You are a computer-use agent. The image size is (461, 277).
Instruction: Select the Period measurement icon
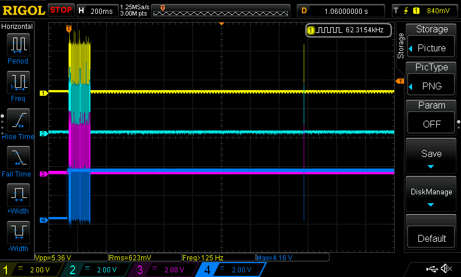(x=18, y=45)
